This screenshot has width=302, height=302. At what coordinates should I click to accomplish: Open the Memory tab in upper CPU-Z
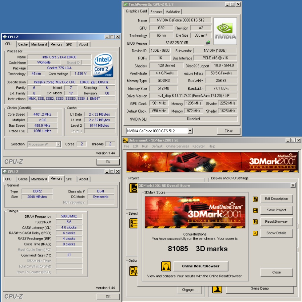(x=56, y=44)
